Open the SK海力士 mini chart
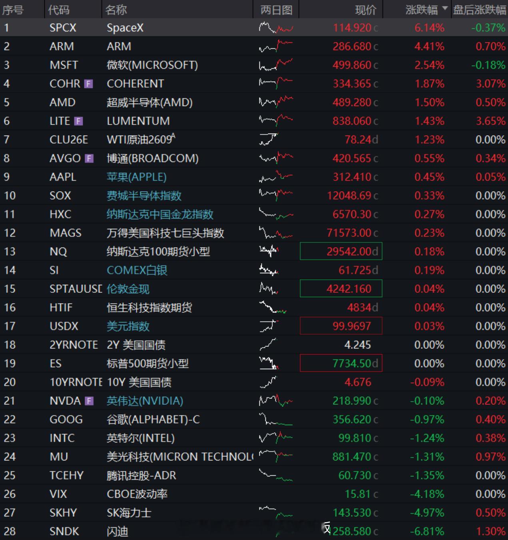 coord(276,512)
